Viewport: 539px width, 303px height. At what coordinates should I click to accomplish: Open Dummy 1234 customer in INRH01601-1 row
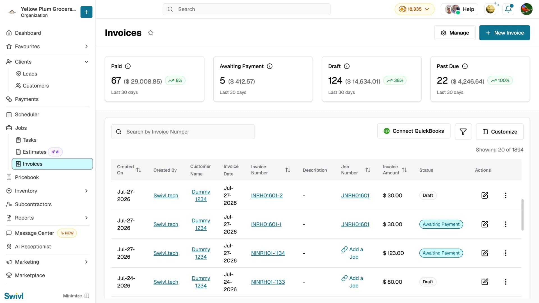(x=201, y=224)
